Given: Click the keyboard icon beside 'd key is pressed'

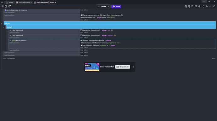Looking at the screenshot, I should (10, 30).
